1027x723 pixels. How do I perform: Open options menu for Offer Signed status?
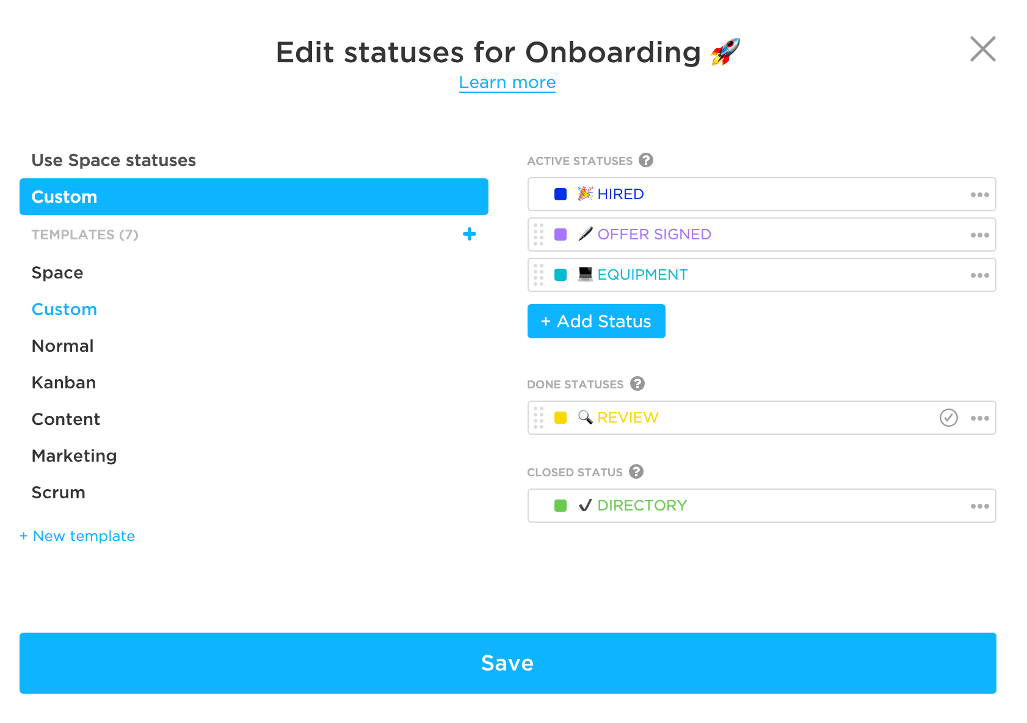[x=979, y=235]
